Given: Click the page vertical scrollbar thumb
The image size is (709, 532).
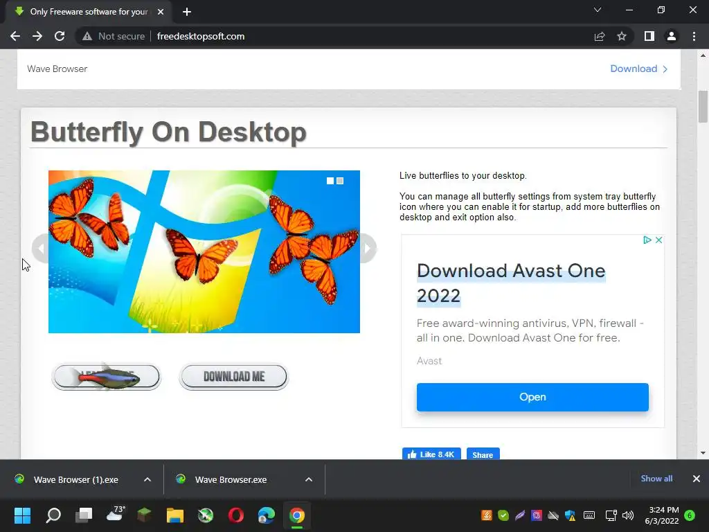Looking at the screenshot, I should coord(703,107).
